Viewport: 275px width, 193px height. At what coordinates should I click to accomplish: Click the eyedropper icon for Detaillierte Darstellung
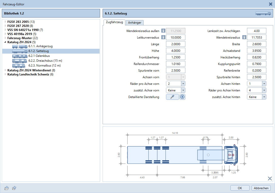tap(172, 97)
